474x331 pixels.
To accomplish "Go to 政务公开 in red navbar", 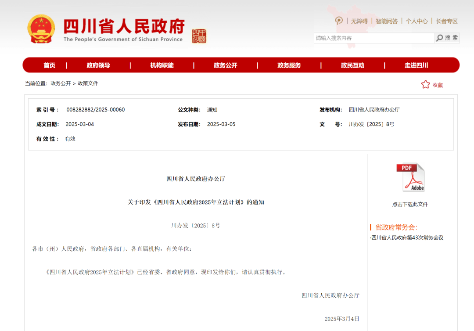I will [x=226, y=65].
